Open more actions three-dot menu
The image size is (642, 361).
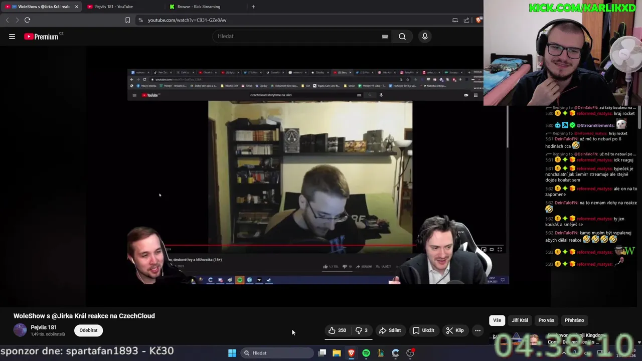point(477,330)
